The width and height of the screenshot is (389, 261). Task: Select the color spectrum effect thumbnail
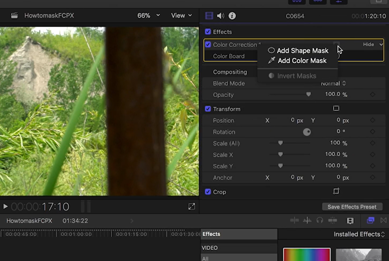(307, 254)
